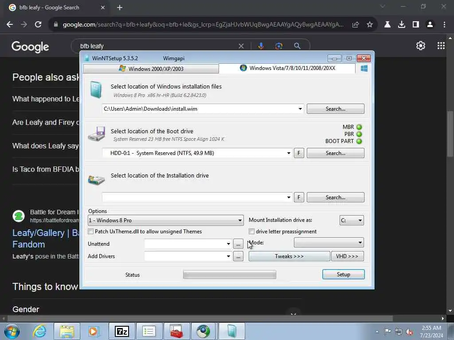Open Internet Explorer from the taskbar
Viewport: 454px width, 340px height.
click(39, 331)
